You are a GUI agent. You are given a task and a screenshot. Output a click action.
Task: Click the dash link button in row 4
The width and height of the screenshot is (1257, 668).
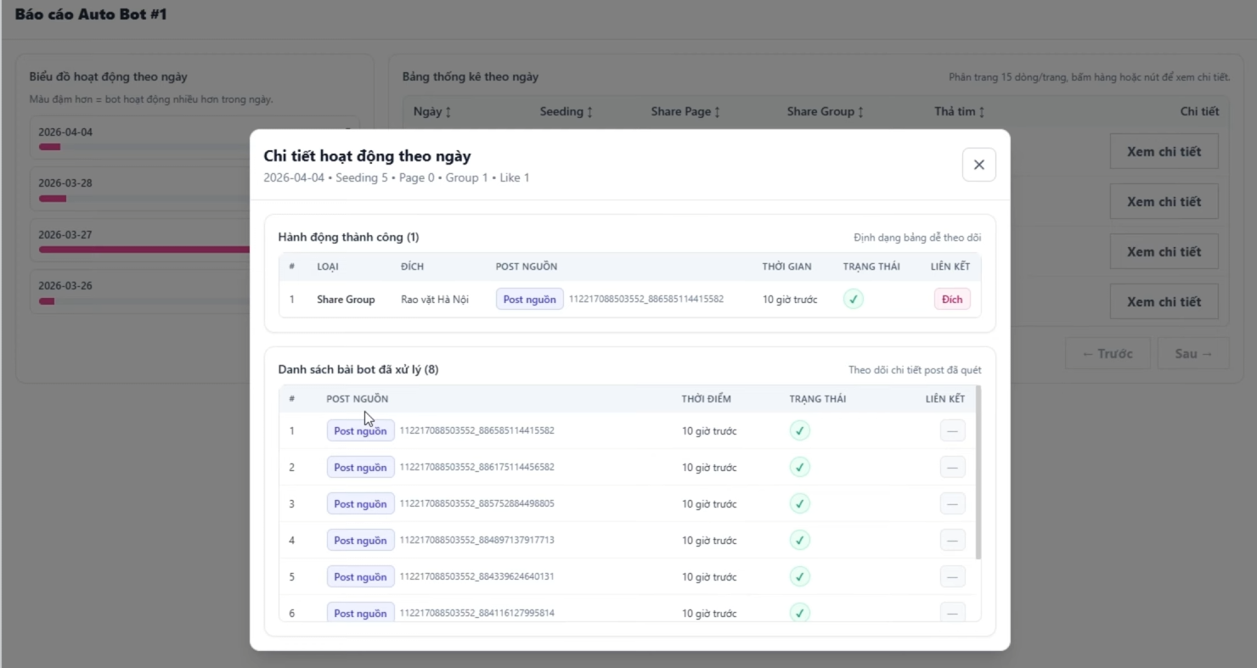point(952,540)
